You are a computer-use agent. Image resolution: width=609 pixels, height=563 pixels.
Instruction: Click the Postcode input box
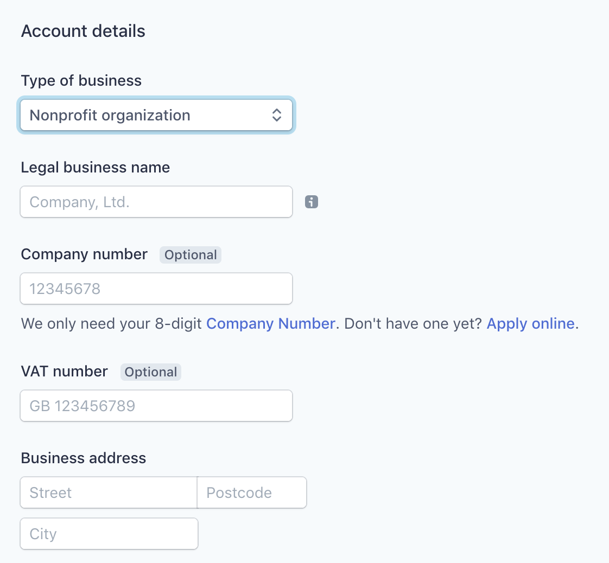click(252, 493)
